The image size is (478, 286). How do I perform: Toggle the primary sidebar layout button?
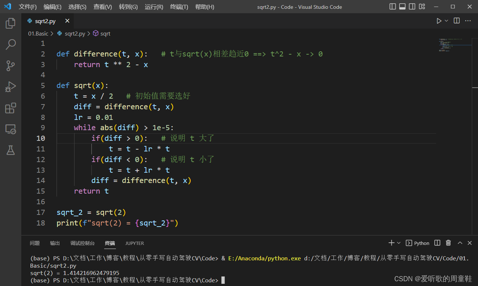point(393,7)
